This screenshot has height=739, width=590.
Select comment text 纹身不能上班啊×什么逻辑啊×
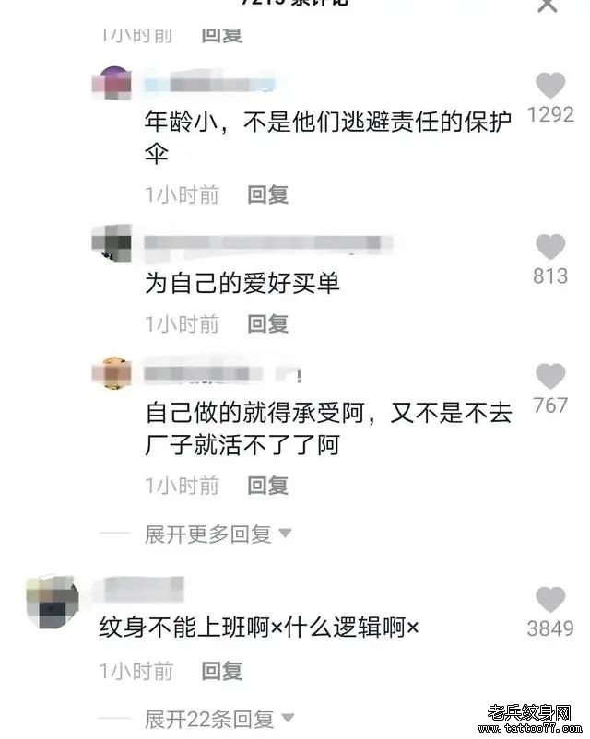pyautogui.click(x=259, y=628)
